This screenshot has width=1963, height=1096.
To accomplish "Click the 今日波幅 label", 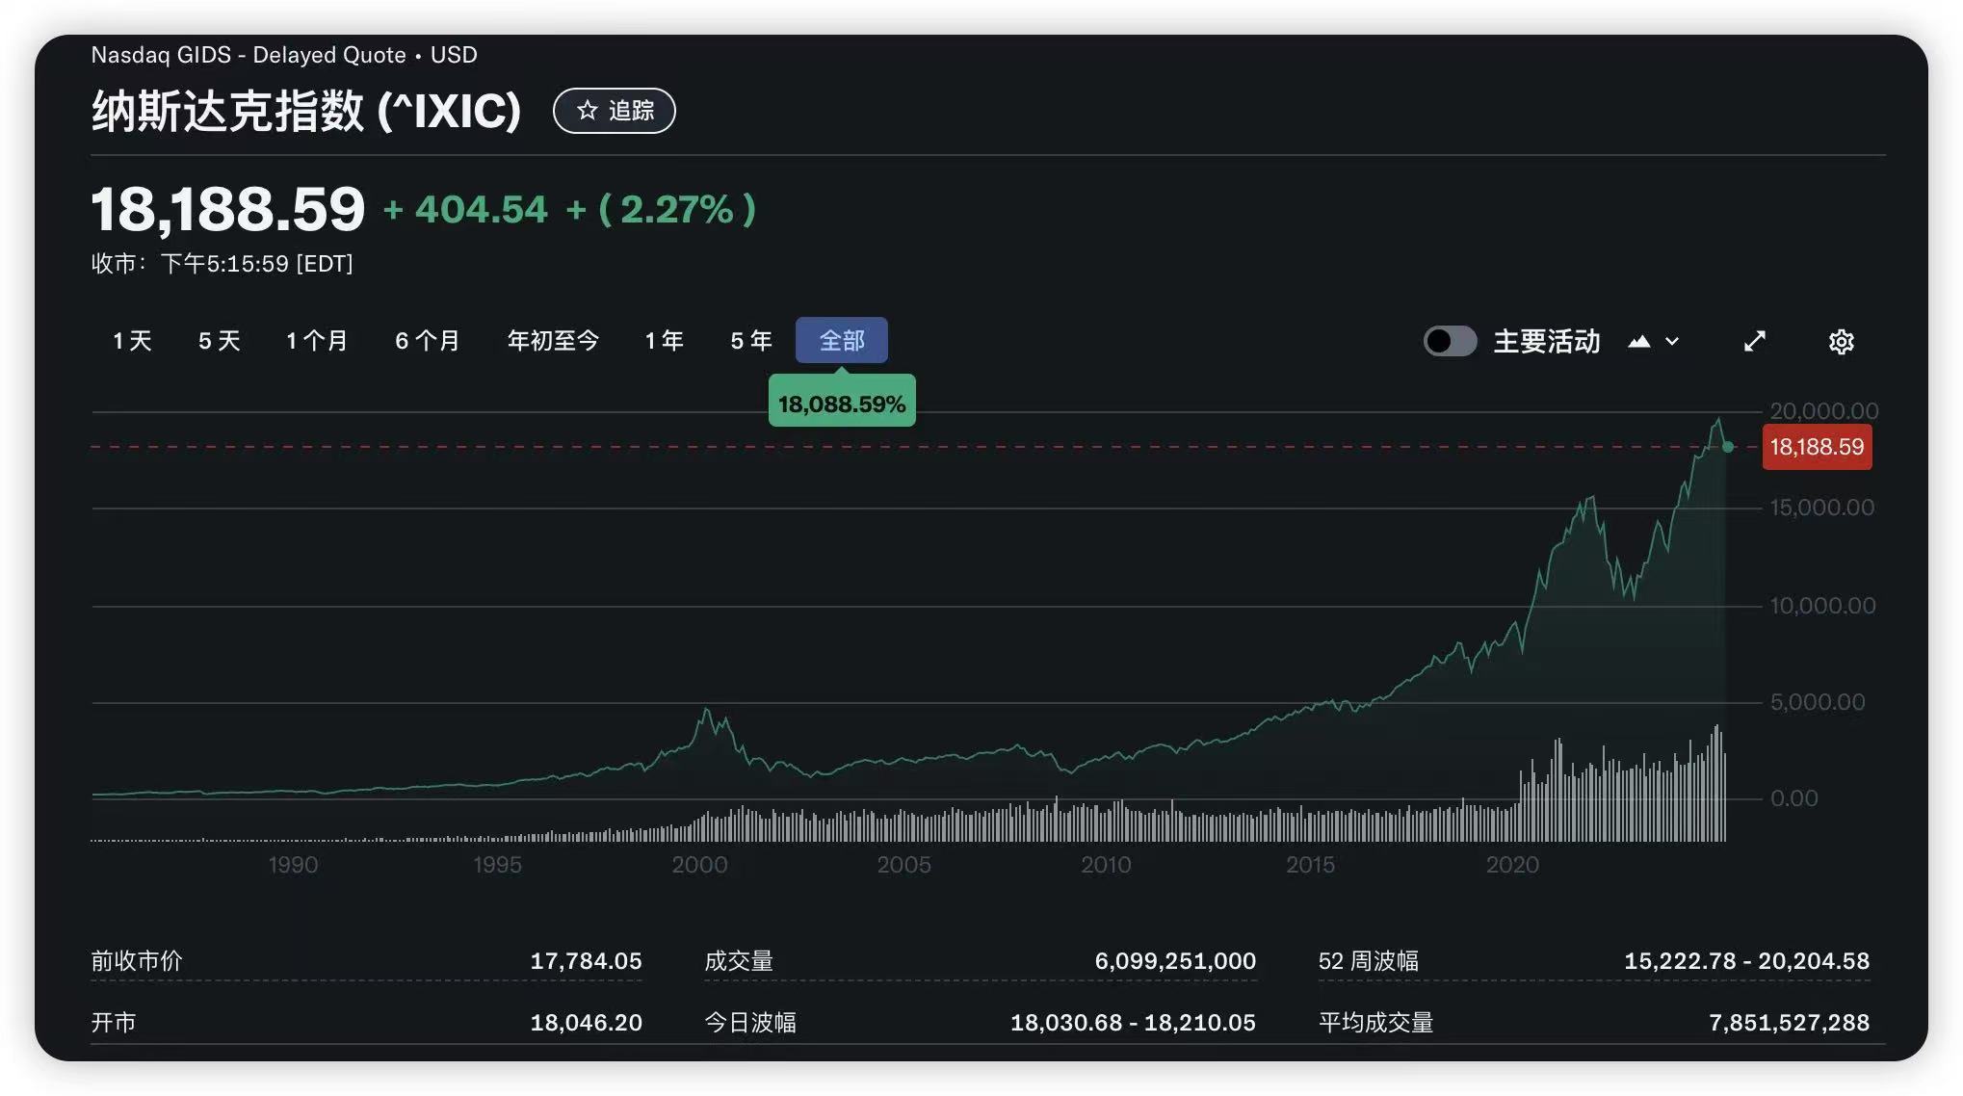I will pyautogui.click(x=750, y=1023).
